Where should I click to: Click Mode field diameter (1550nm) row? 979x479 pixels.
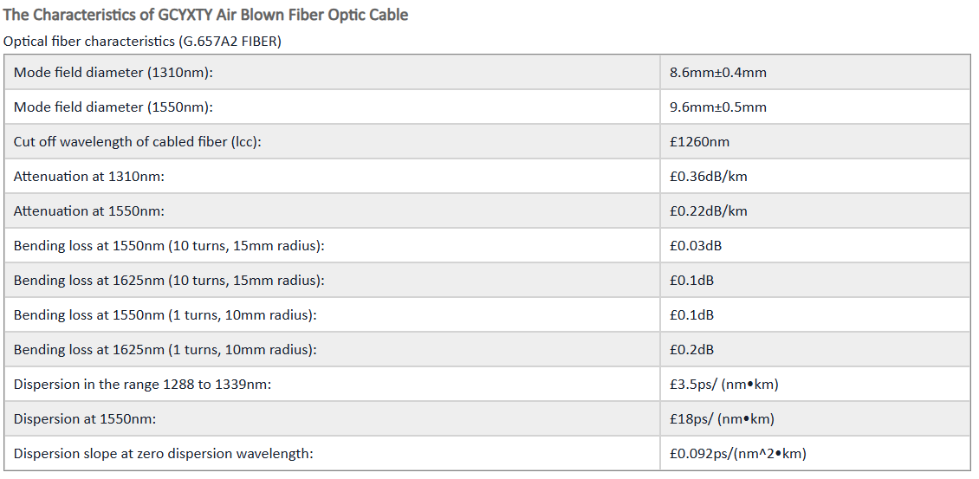pyautogui.click(x=487, y=107)
